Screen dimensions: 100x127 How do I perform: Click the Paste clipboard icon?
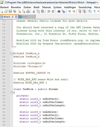[43, 11]
